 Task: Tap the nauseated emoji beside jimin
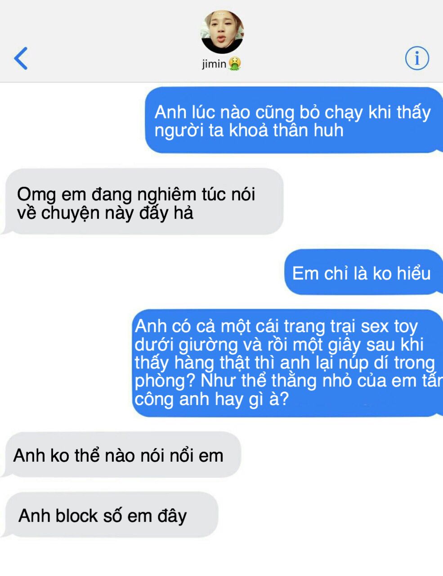coord(234,64)
